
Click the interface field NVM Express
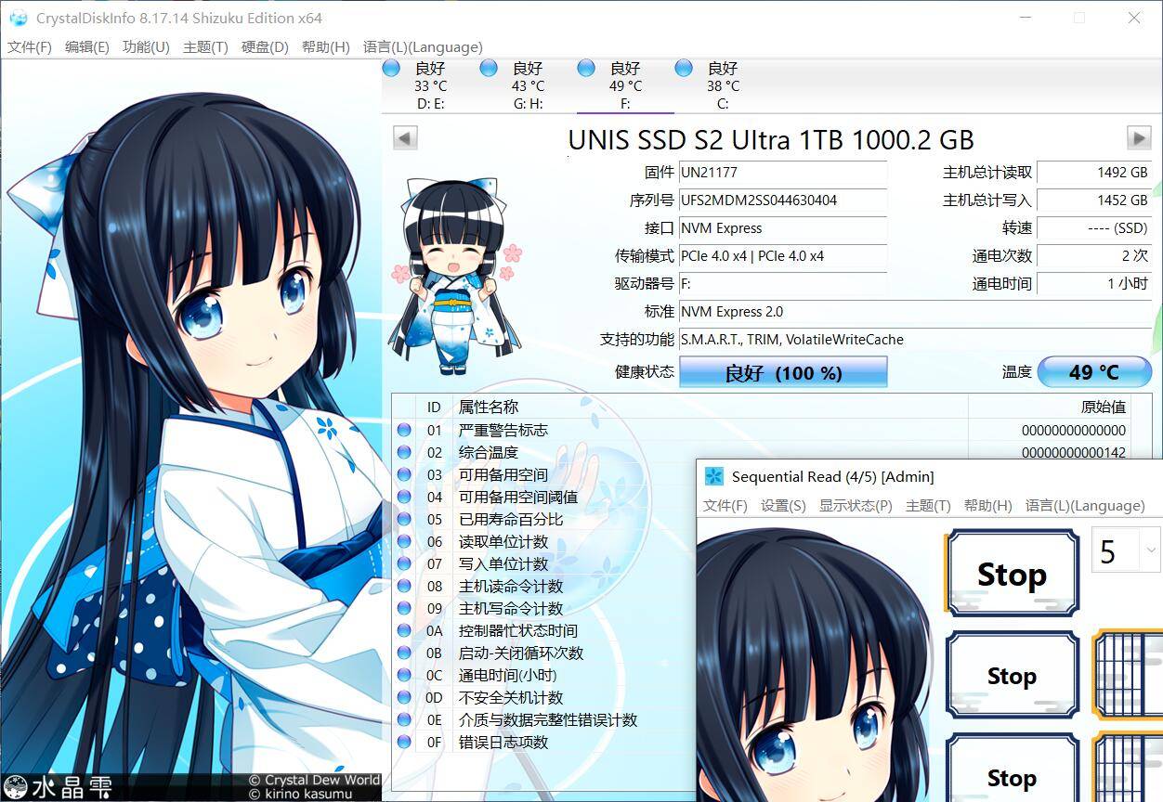[x=783, y=228]
